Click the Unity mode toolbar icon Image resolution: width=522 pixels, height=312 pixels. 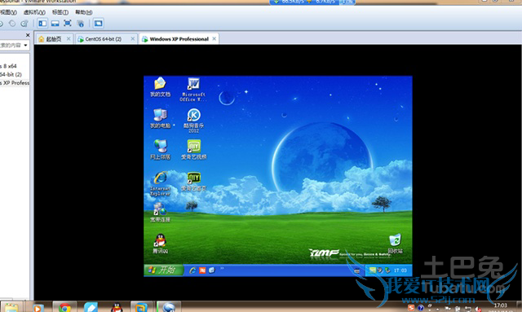[80, 24]
